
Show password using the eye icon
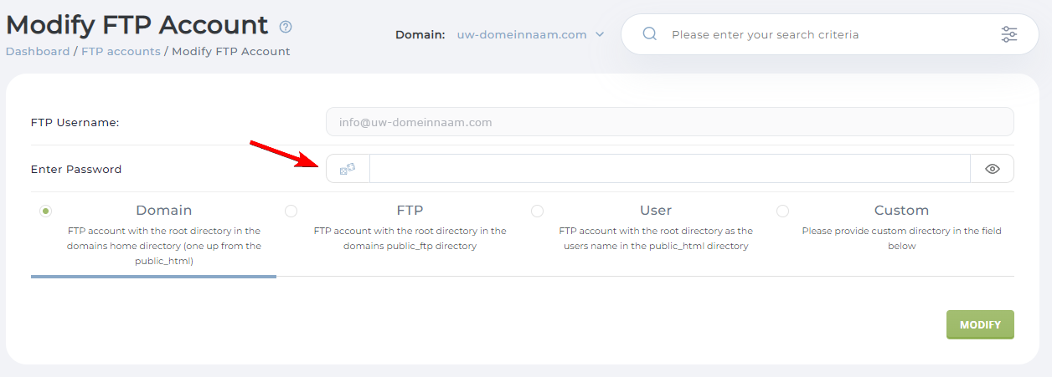993,169
